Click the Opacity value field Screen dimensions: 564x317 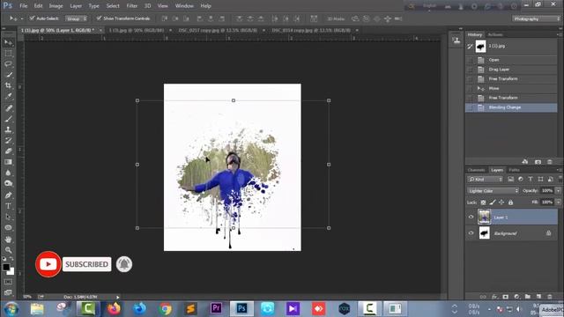[547, 190]
